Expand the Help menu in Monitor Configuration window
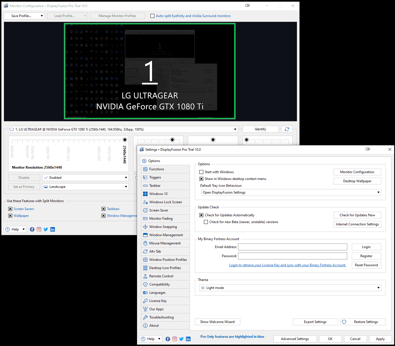395x346 pixels. pos(15,229)
